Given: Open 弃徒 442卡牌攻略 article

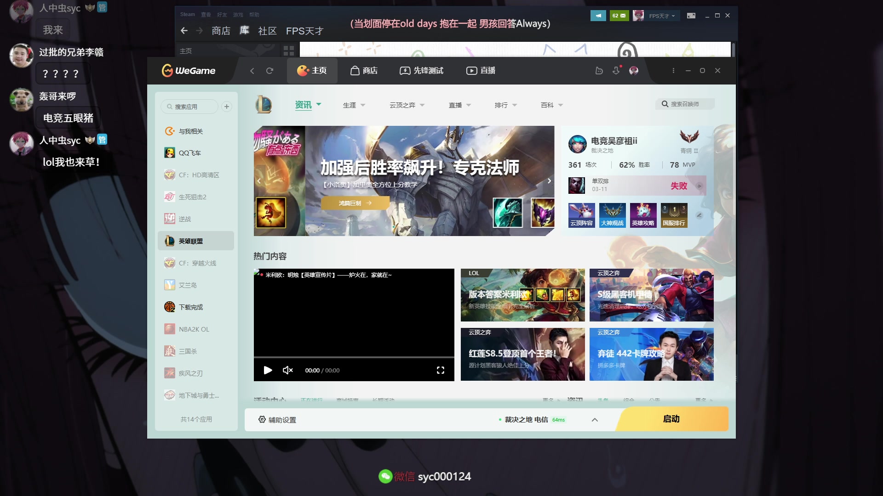Looking at the screenshot, I should point(652,354).
